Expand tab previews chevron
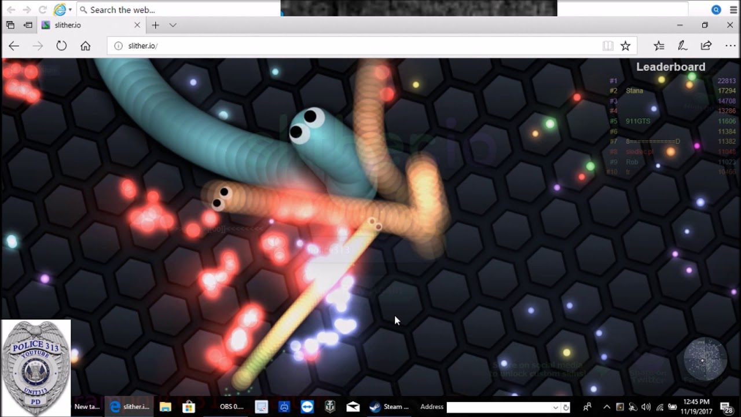Viewport: 741px width, 417px height. pyautogui.click(x=173, y=25)
